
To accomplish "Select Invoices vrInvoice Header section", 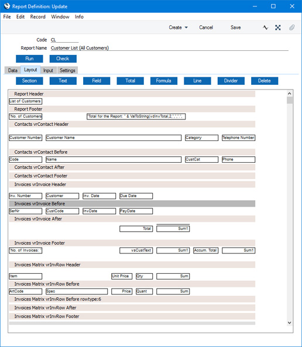I will (x=132, y=184).
